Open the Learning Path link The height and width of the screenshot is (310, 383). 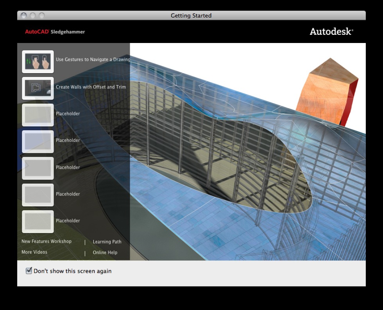pos(107,242)
